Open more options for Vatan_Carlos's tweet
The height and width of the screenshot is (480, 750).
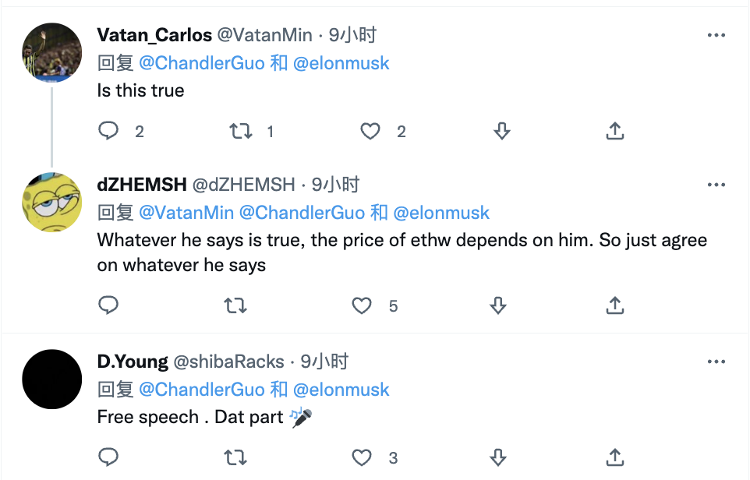point(716,35)
